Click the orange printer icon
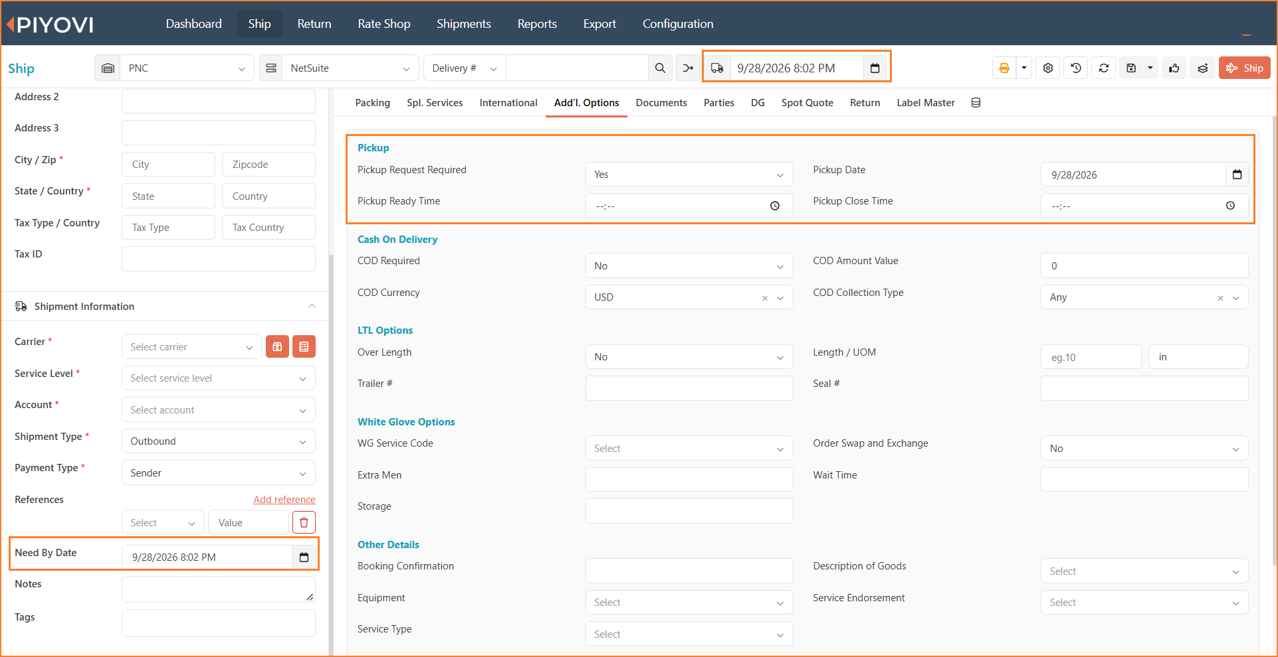1278x657 pixels. coord(1004,68)
